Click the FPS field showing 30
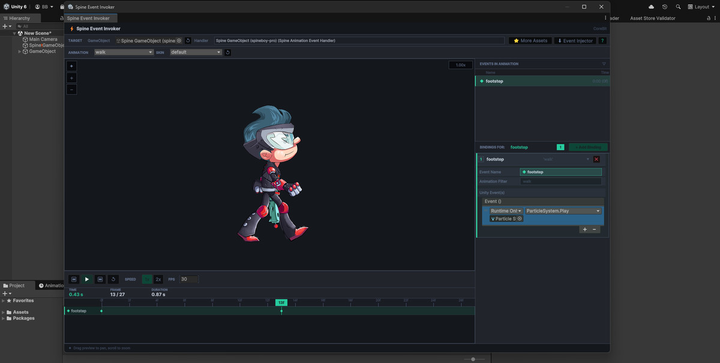Viewport: 720px width, 363px height. [x=189, y=279]
